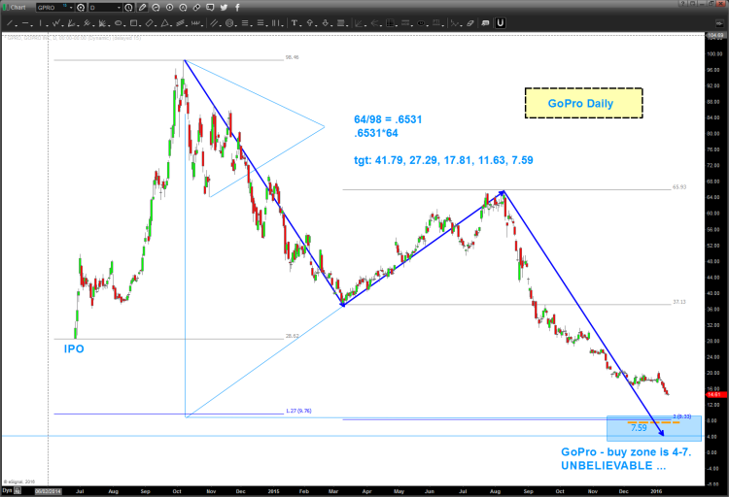The width and height of the screenshot is (729, 497).
Task: Click the 'GoPro - buy zone is 4-7' text
Action: coord(626,452)
